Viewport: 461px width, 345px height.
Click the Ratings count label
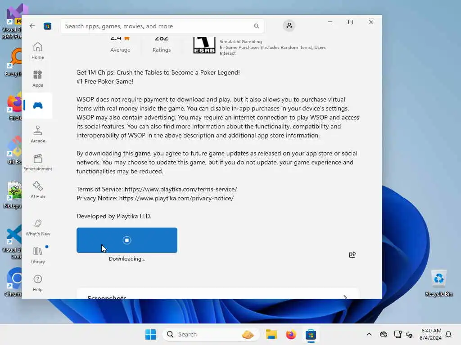(x=162, y=50)
